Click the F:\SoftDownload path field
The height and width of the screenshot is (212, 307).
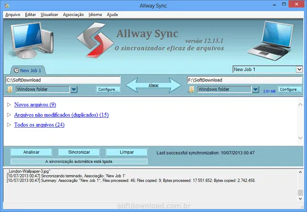coord(245,80)
